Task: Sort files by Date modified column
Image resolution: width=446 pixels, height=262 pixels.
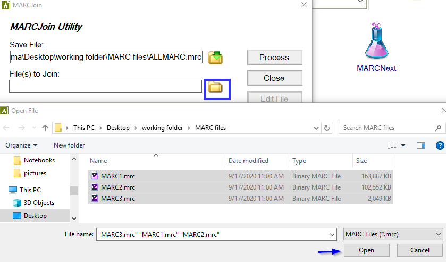Action: tap(248, 161)
